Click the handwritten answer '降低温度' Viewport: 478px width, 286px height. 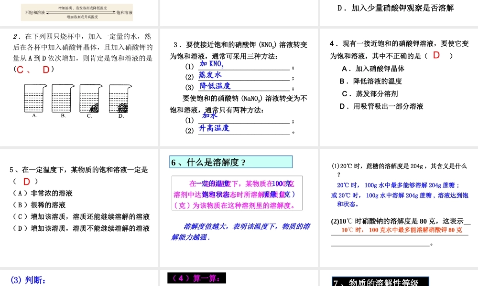(215, 86)
